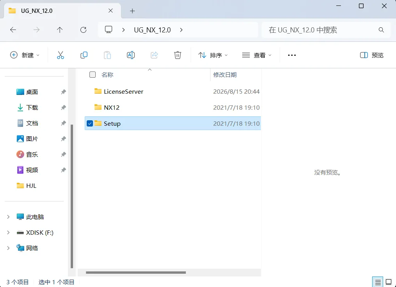Click the horizontal scrollbar of file list

click(x=136, y=273)
